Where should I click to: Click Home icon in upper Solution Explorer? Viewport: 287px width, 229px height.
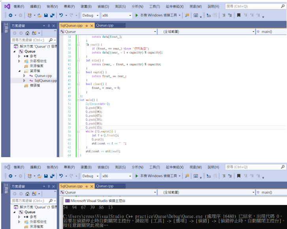(x=27, y=33)
